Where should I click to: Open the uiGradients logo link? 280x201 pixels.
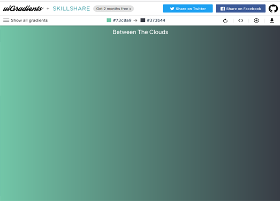(23, 9)
